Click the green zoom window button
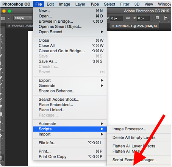 (x=9, y=11)
